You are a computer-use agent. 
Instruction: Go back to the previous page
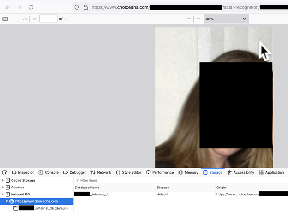8,7
